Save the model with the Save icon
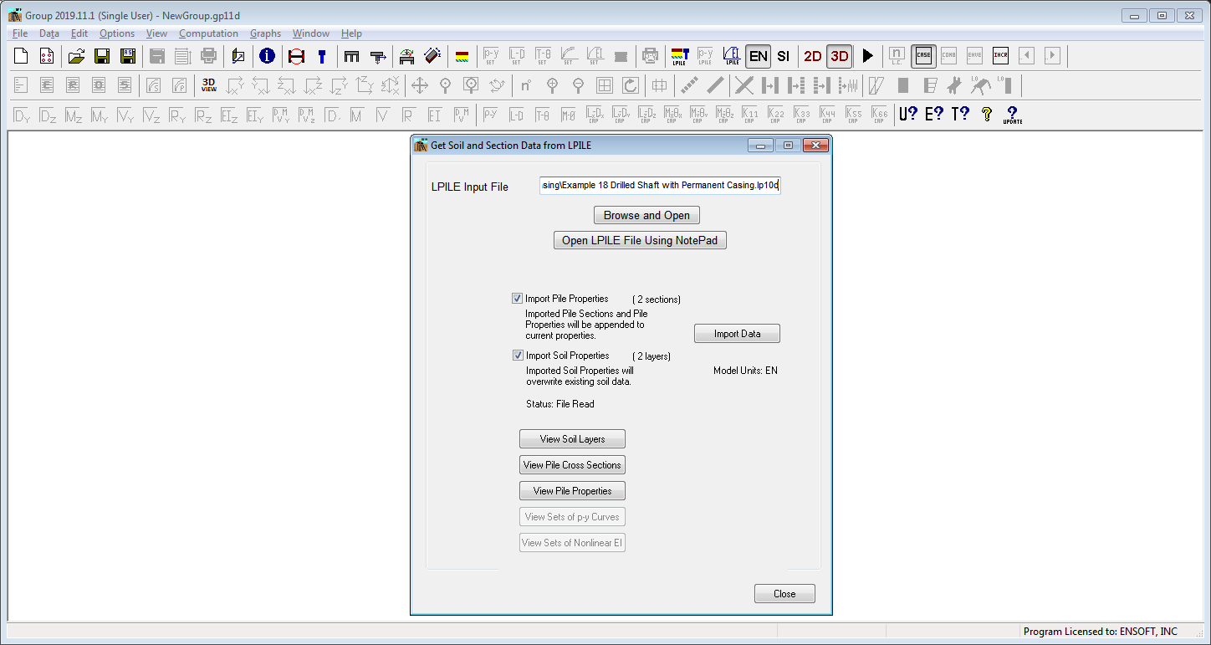Viewport: 1211px width, 645px height. click(102, 56)
